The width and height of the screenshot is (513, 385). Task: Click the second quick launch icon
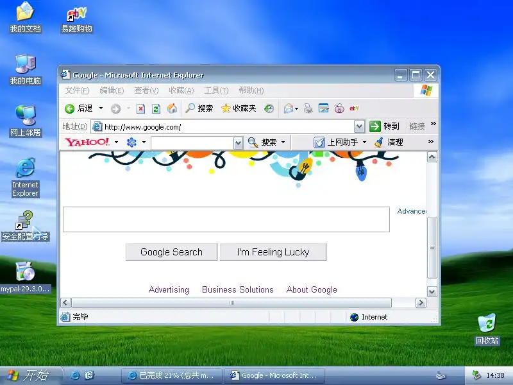click(x=89, y=375)
